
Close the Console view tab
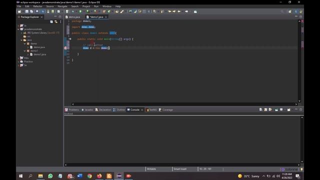tap(142, 110)
